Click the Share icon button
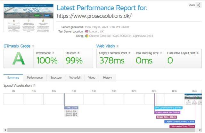 click(199, 5)
